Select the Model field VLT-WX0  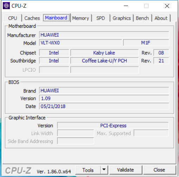[x=81, y=43]
